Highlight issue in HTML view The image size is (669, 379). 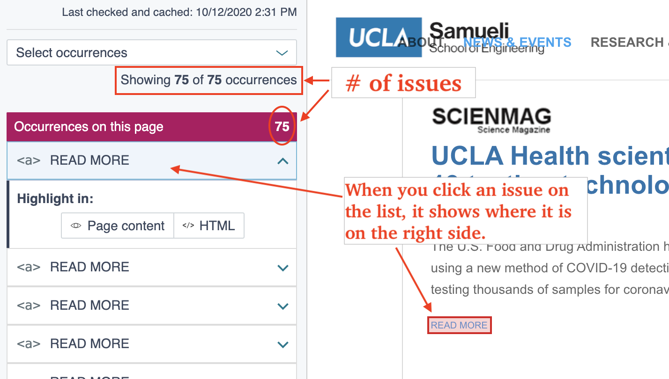point(209,226)
